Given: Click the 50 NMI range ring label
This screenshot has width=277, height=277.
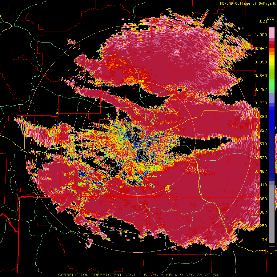Looking at the screenshot, I should click(x=138, y=82).
